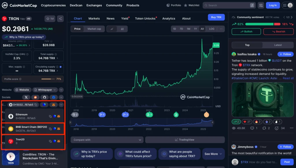Screen dimensions: 296x168
Task: Switch to Latest posts tab
Action: [278, 45]
